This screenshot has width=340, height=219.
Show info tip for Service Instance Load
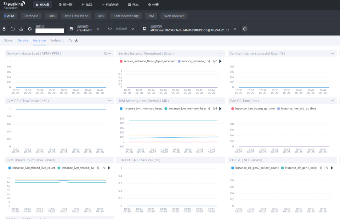[105, 53]
